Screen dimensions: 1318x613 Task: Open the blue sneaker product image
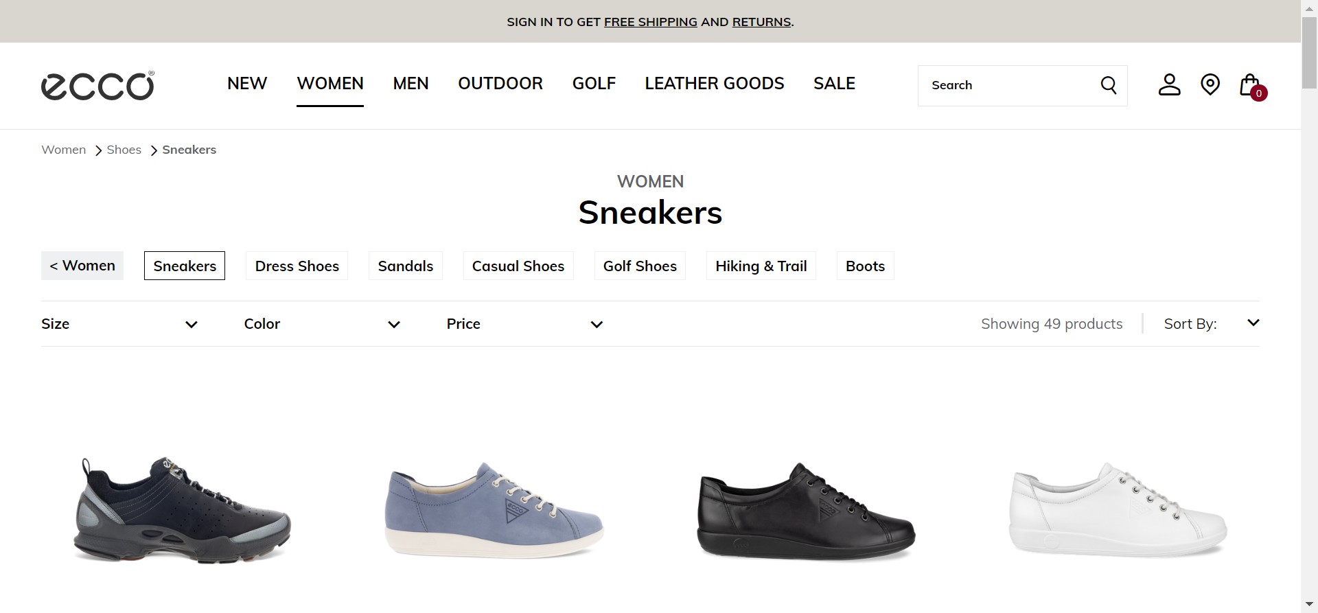494,511
